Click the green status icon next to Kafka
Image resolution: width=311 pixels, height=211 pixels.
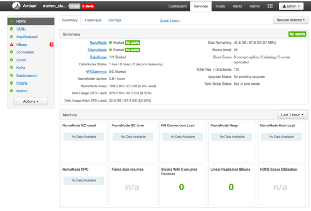point(11,67)
